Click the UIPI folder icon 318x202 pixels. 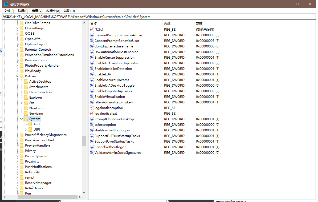tap(30, 129)
